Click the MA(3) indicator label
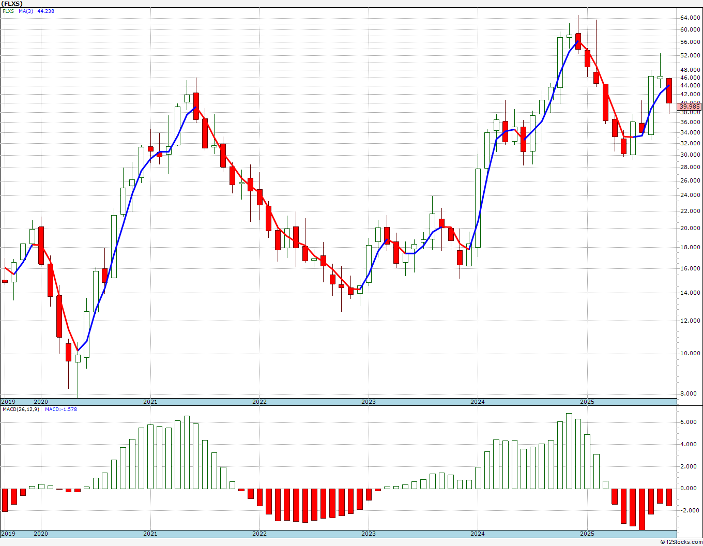 tap(26, 11)
